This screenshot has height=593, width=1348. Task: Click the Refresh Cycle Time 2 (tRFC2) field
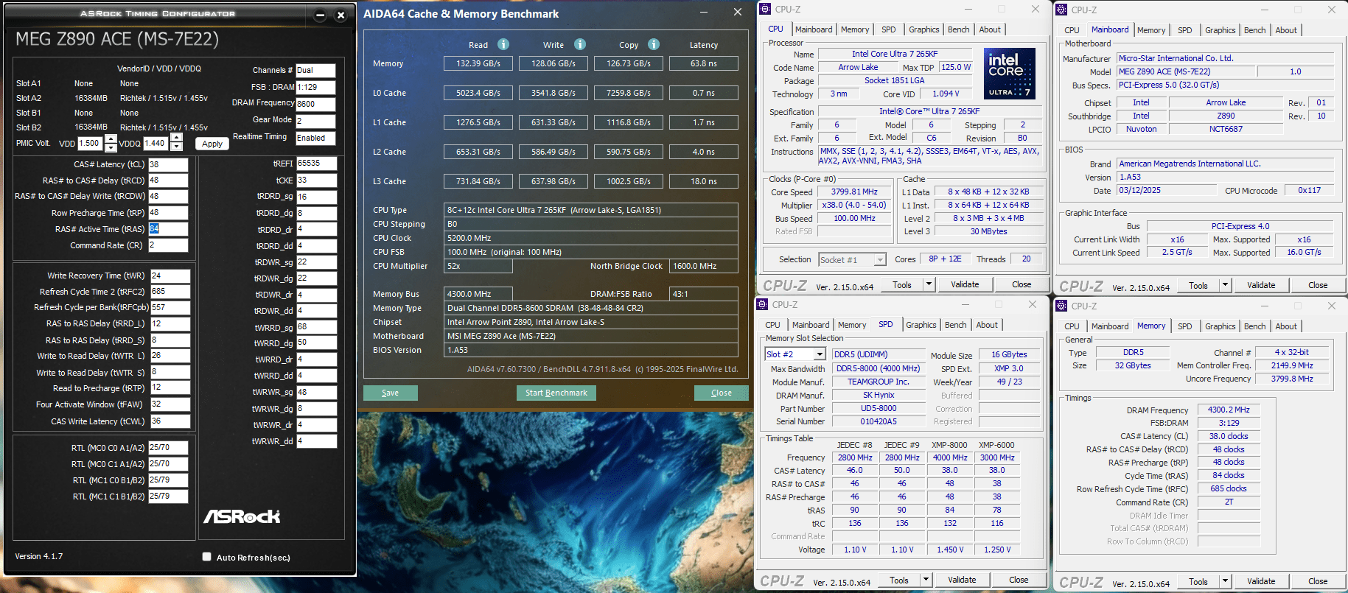[170, 292]
